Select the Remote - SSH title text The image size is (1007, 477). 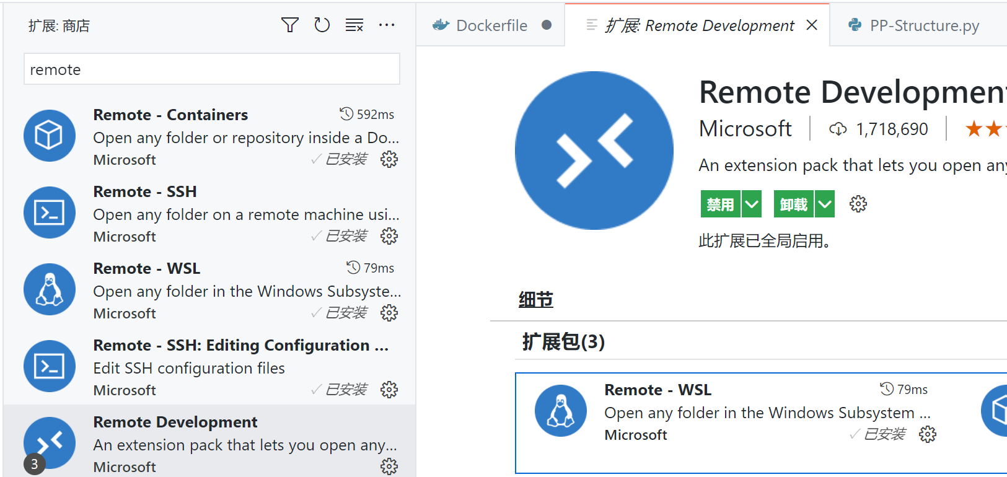[x=145, y=191]
